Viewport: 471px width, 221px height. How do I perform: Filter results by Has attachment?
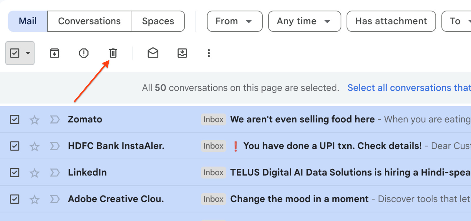click(x=391, y=21)
